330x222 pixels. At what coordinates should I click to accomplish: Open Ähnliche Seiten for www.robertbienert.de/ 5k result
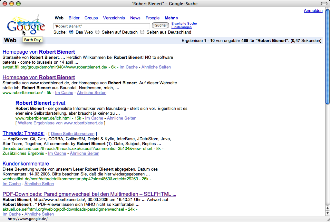point(92,93)
